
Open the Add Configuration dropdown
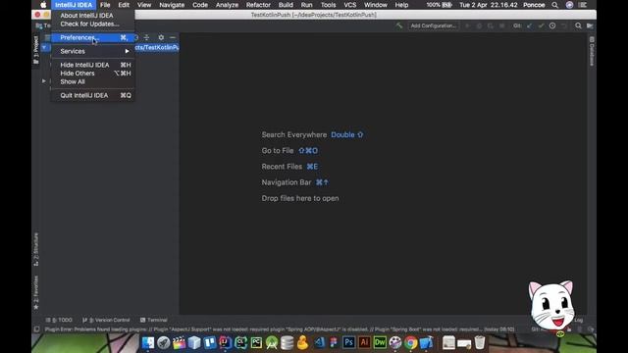434,25
